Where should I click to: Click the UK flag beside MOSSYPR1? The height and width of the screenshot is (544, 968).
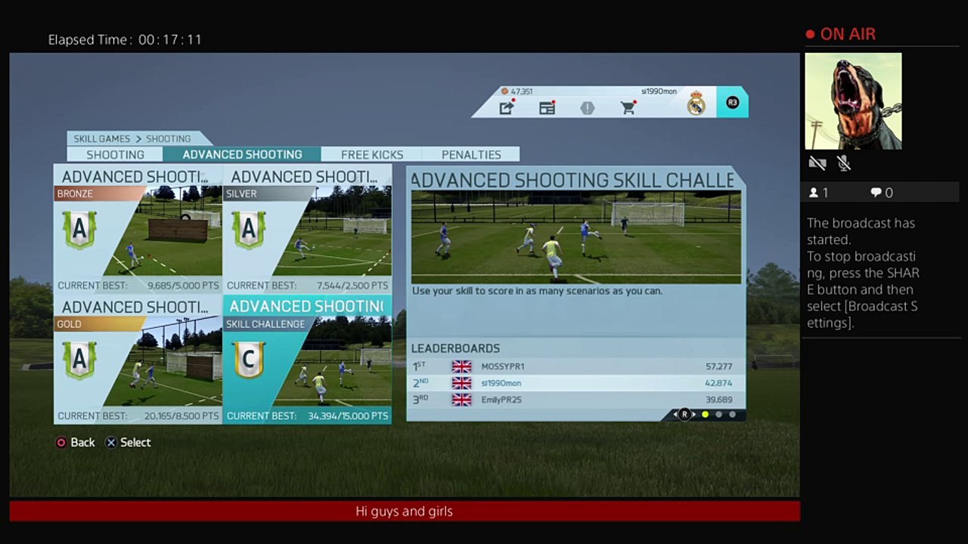(x=461, y=366)
